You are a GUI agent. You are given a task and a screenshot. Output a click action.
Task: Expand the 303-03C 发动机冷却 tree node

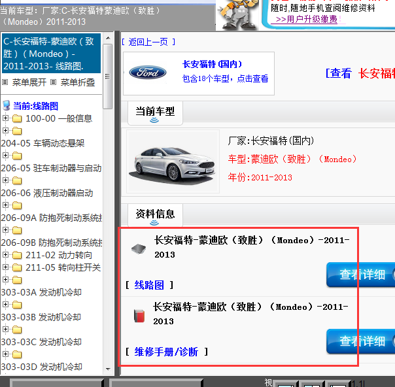[5, 329]
